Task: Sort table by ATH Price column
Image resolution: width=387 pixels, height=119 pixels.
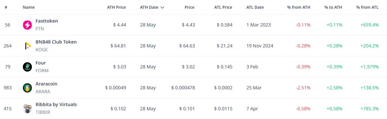Action: (x=116, y=7)
